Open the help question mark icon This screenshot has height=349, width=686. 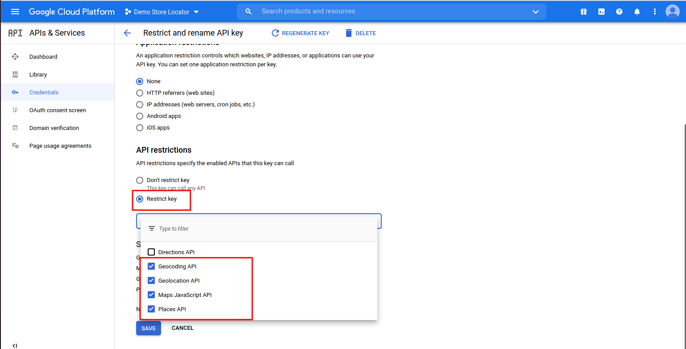[619, 12]
